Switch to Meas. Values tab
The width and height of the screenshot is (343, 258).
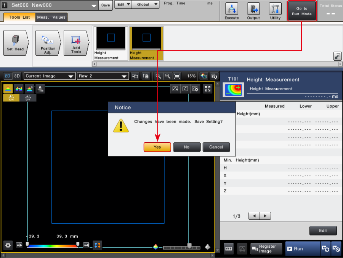[51, 17]
